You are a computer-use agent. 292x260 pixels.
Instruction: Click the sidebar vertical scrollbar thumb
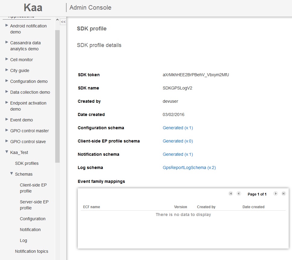click(57, 96)
